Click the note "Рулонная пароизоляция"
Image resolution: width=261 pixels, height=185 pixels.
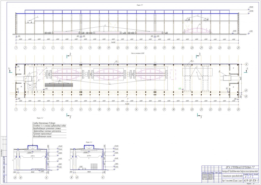[42, 134]
